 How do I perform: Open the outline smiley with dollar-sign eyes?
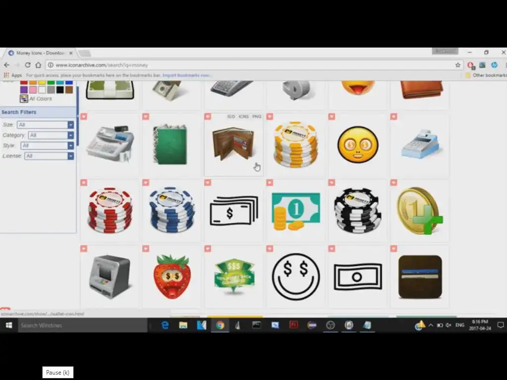tap(296, 277)
